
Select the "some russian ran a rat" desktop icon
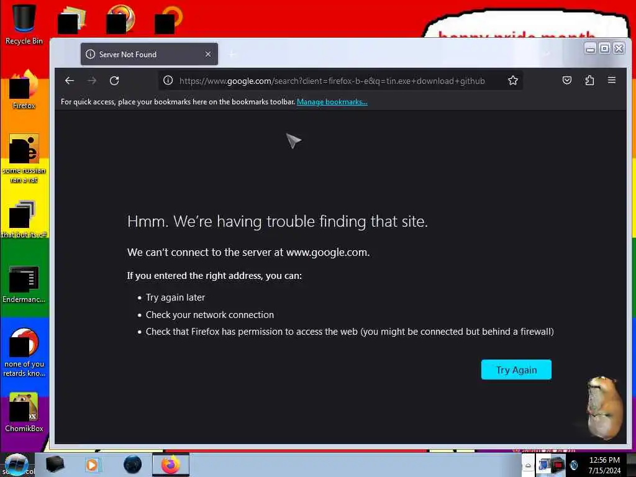[24, 158]
